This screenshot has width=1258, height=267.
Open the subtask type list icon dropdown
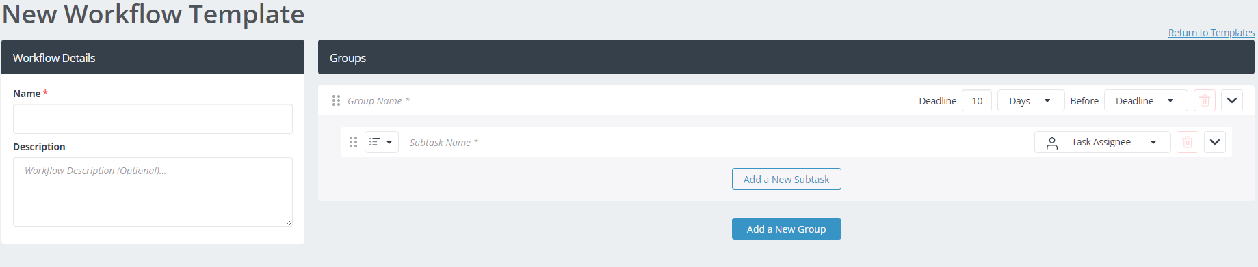tap(382, 142)
